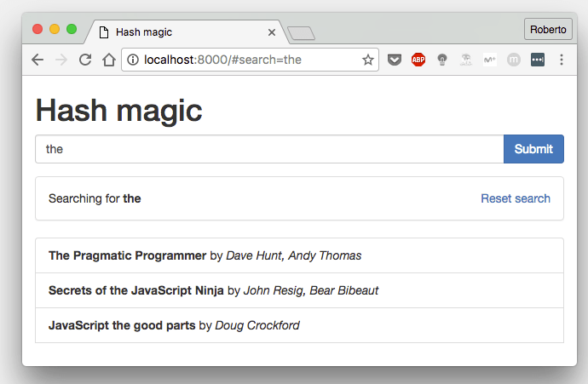The image size is (588, 384).
Task: Bookmark this page with the star
Action: [368, 60]
